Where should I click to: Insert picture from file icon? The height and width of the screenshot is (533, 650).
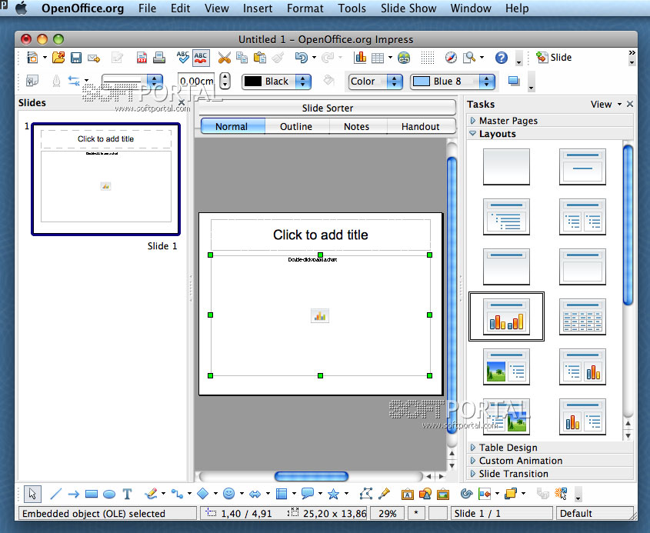(443, 494)
